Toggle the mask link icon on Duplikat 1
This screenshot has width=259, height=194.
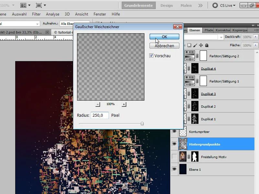(x=189, y=119)
